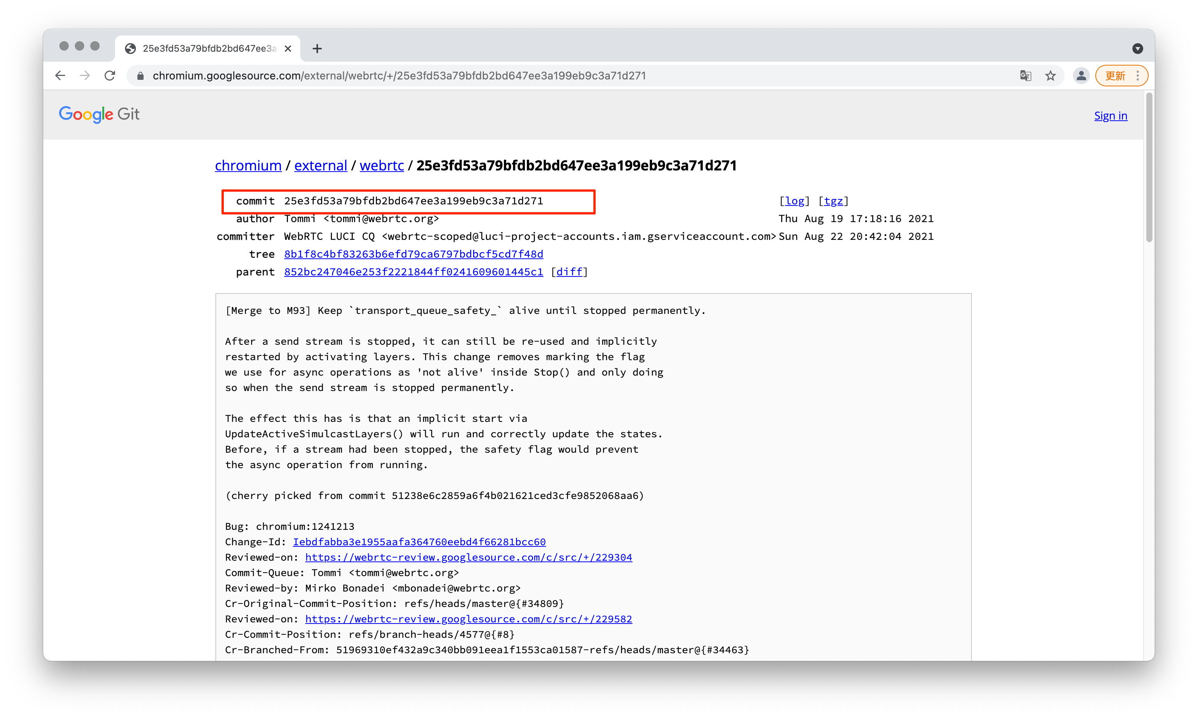Download the tgz archive link
This screenshot has height=718, width=1198.
pos(833,201)
